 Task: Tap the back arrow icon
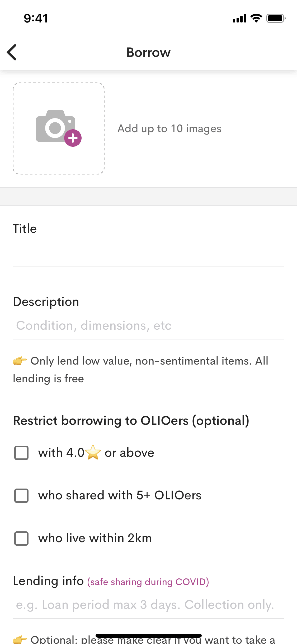pyautogui.click(x=12, y=52)
